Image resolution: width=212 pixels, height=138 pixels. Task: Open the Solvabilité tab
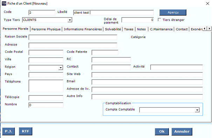(113, 29)
